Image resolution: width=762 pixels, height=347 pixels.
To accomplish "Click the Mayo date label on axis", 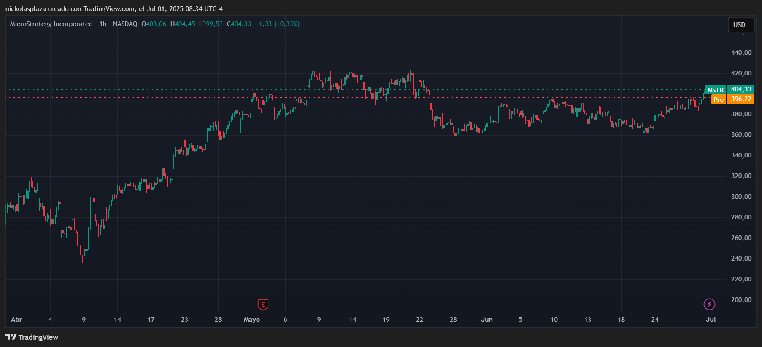I will tap(252, 320).
